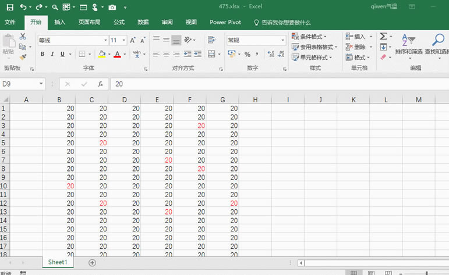The width and height of the screenshot is (449, 275).
Task: Apply the yellow fill color swatch
Action: point(101,54)
